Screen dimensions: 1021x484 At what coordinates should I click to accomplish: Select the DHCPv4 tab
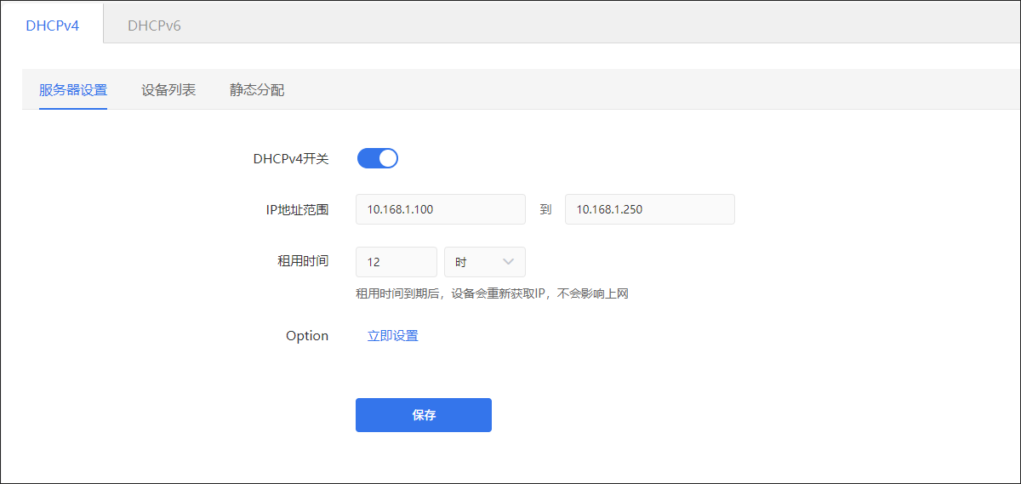[x=52, y=26]
